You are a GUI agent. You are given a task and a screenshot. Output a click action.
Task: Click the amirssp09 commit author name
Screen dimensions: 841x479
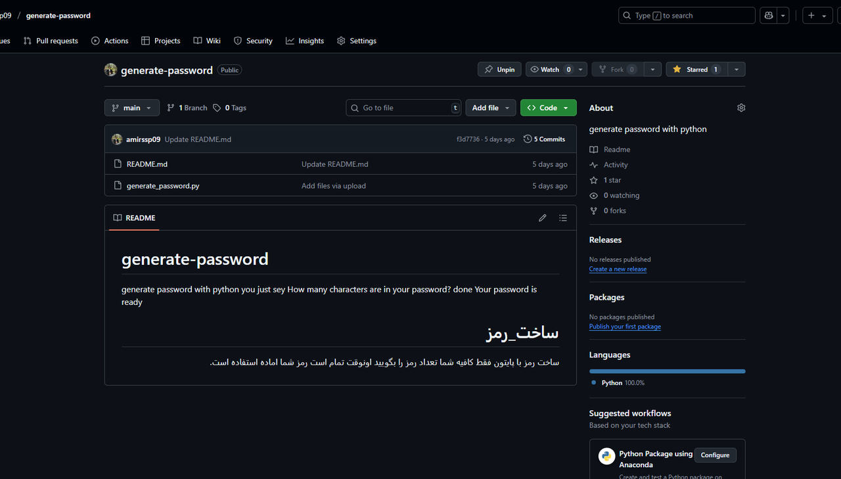point(143,139)
